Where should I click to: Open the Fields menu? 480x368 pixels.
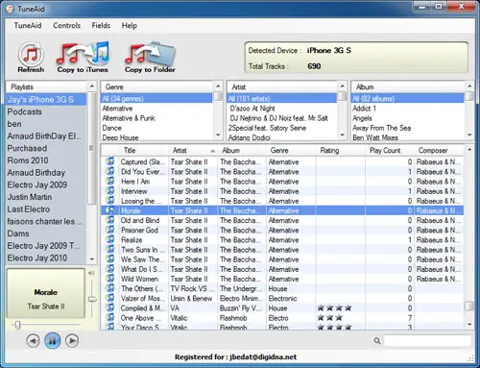tap(101, 26)
